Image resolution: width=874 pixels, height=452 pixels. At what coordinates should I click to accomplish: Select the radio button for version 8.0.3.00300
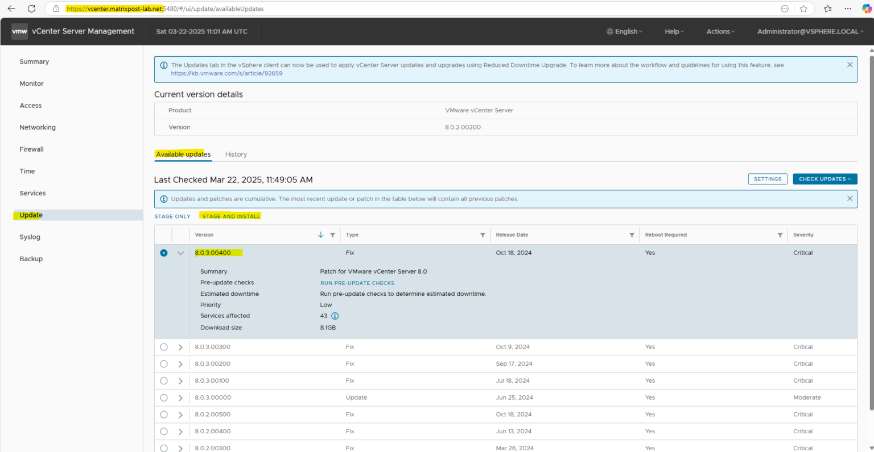click(164, 346)
